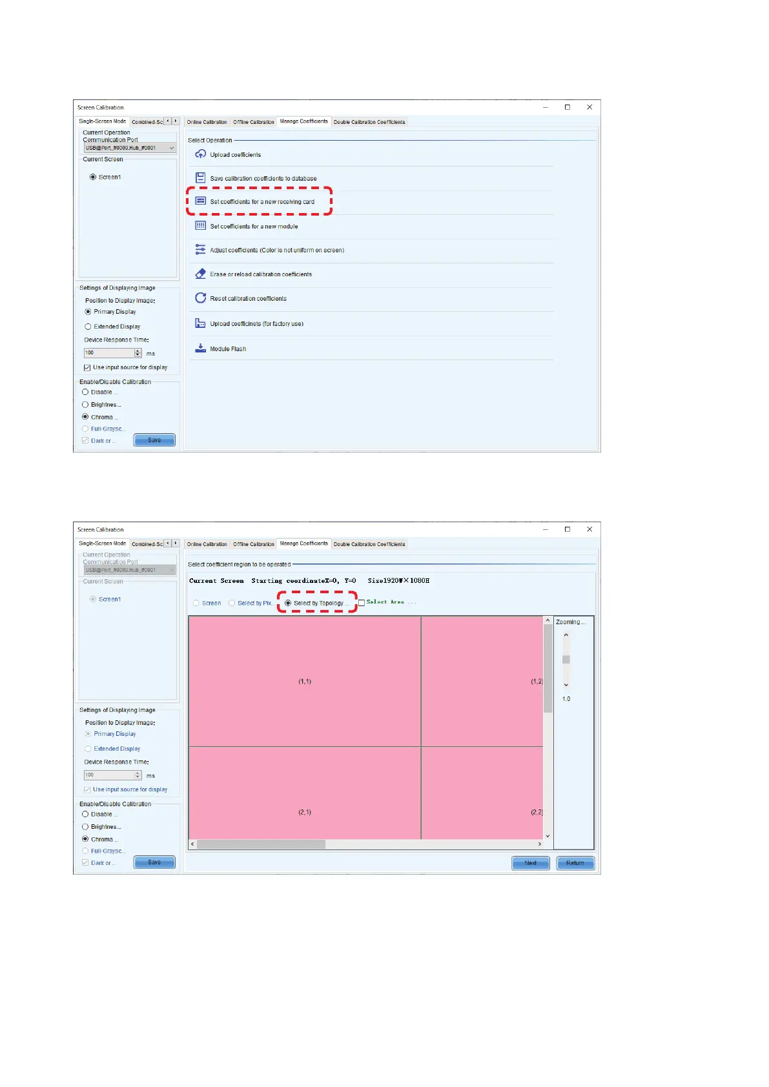Click the Upload coefficients for factory use icon
Viewport: 769px width, 1087px height.
201,323
